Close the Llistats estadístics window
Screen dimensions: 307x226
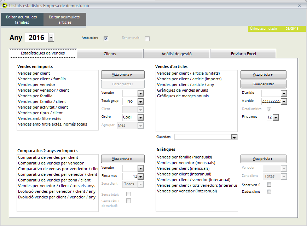pos(299,6)
